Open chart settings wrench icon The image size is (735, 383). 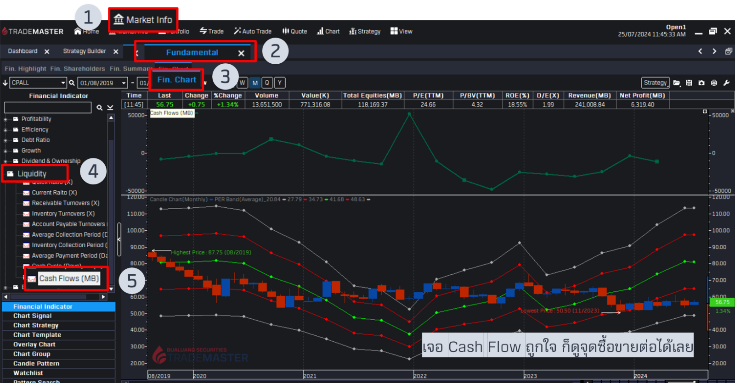coord(726,83)
